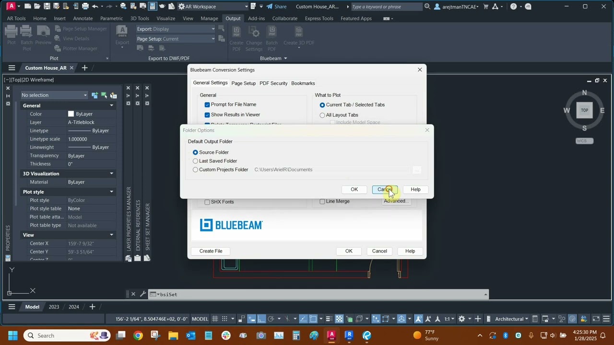Select All Layout Tabs radio button
Image resolution: width=614 pixels, height=345 pixels.
pyautogui.click(x=322, y=115)
